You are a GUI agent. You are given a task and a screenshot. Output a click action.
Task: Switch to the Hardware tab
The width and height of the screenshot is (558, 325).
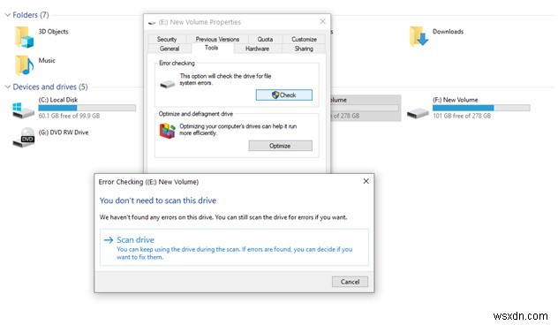(257, 49)
